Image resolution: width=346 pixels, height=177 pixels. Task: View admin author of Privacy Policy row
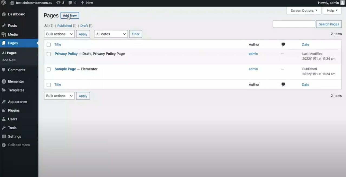coord(253,54)
